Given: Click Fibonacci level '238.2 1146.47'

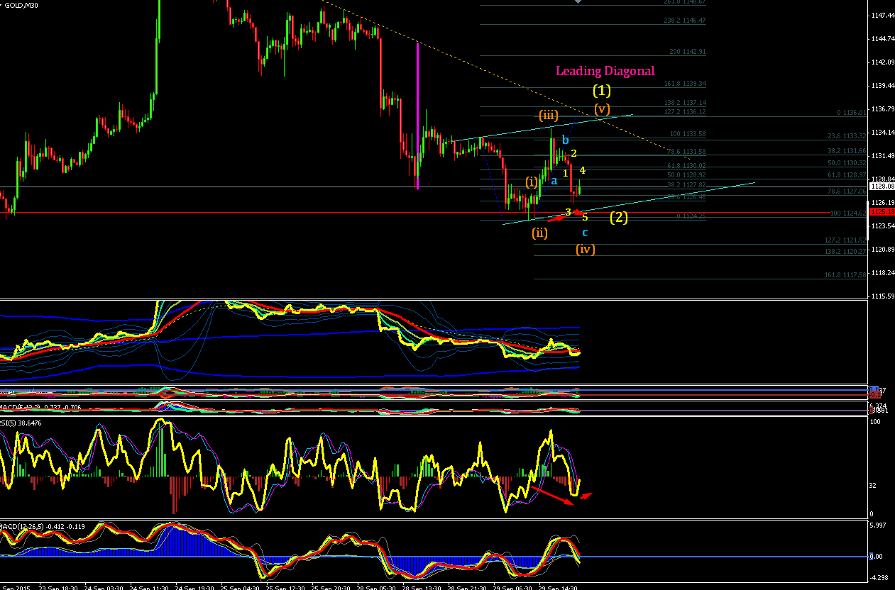Looking at the screenshot, I should (x=685, y=21).
